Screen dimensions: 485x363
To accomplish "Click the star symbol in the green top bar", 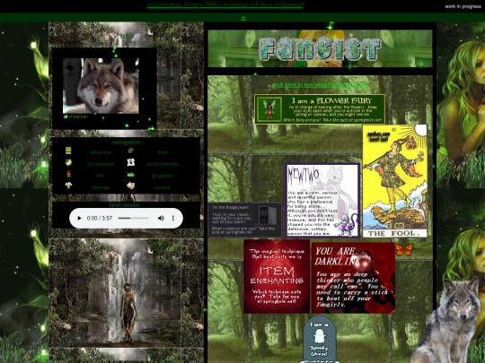I will (243, 18).
